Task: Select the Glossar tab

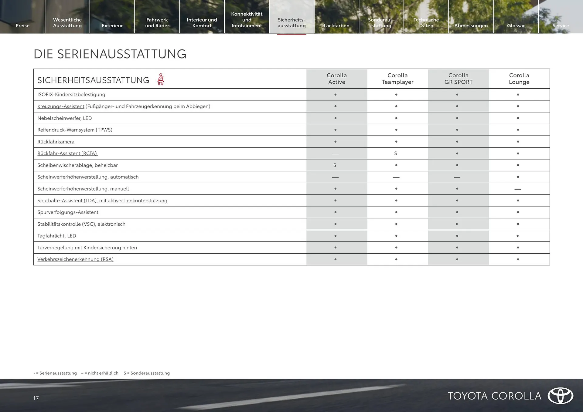Action: click(x=516, y=25)
